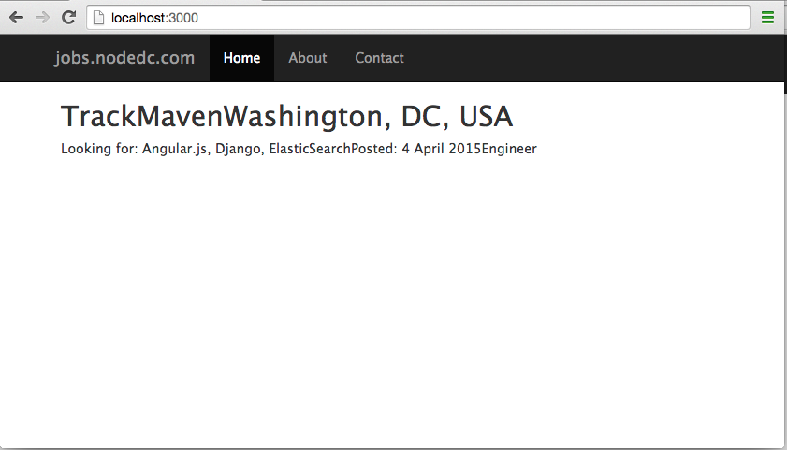
Task: Focus the address bar showing localhost:3000
Action: (418, 18)
